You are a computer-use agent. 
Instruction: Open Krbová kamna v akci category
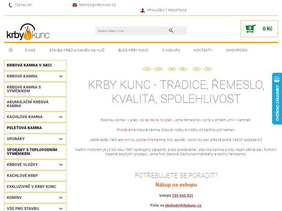click(35, 65)
